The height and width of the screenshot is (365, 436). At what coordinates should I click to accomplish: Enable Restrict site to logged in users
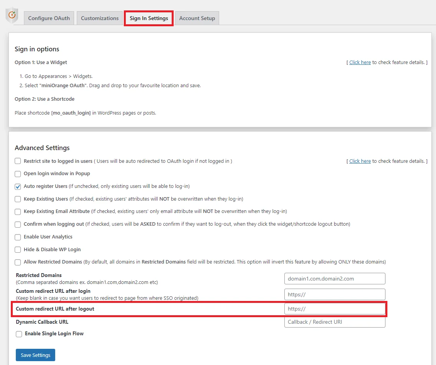(17, 161)
